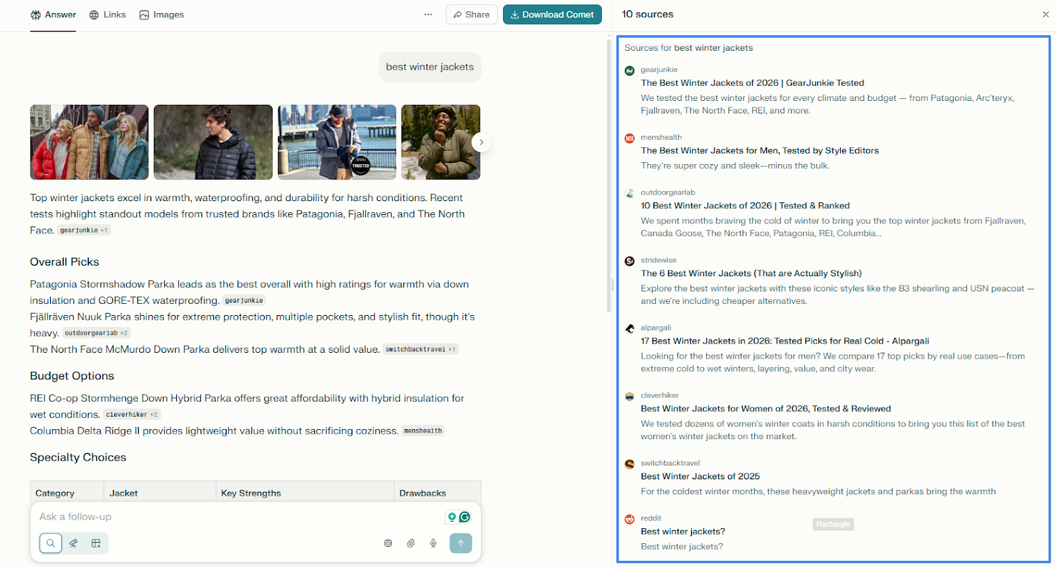Select the Research mode icon
The image size is (1056, 567).
(73, 543)
